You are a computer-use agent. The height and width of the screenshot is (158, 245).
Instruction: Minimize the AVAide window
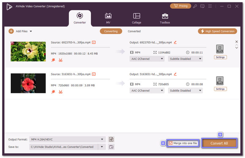[222, 6]
